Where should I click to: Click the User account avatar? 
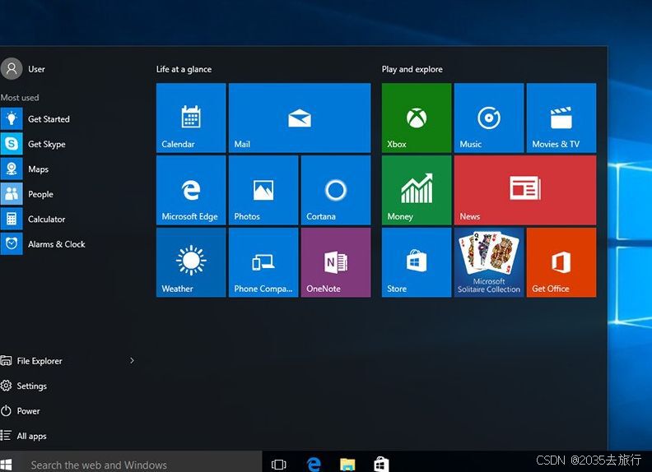click(12, 68)
